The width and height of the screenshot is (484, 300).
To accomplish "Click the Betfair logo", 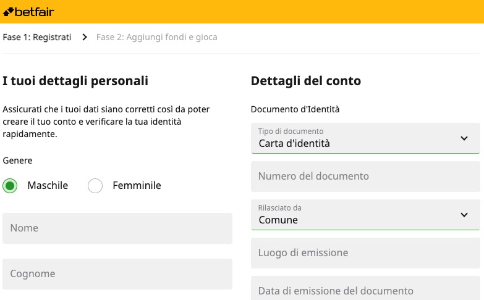I will (28, 12).
